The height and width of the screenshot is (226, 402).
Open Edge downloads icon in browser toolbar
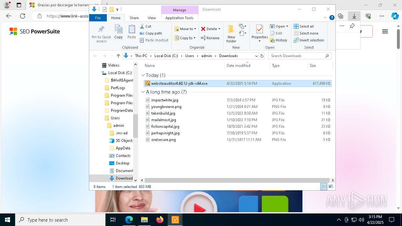354,16
